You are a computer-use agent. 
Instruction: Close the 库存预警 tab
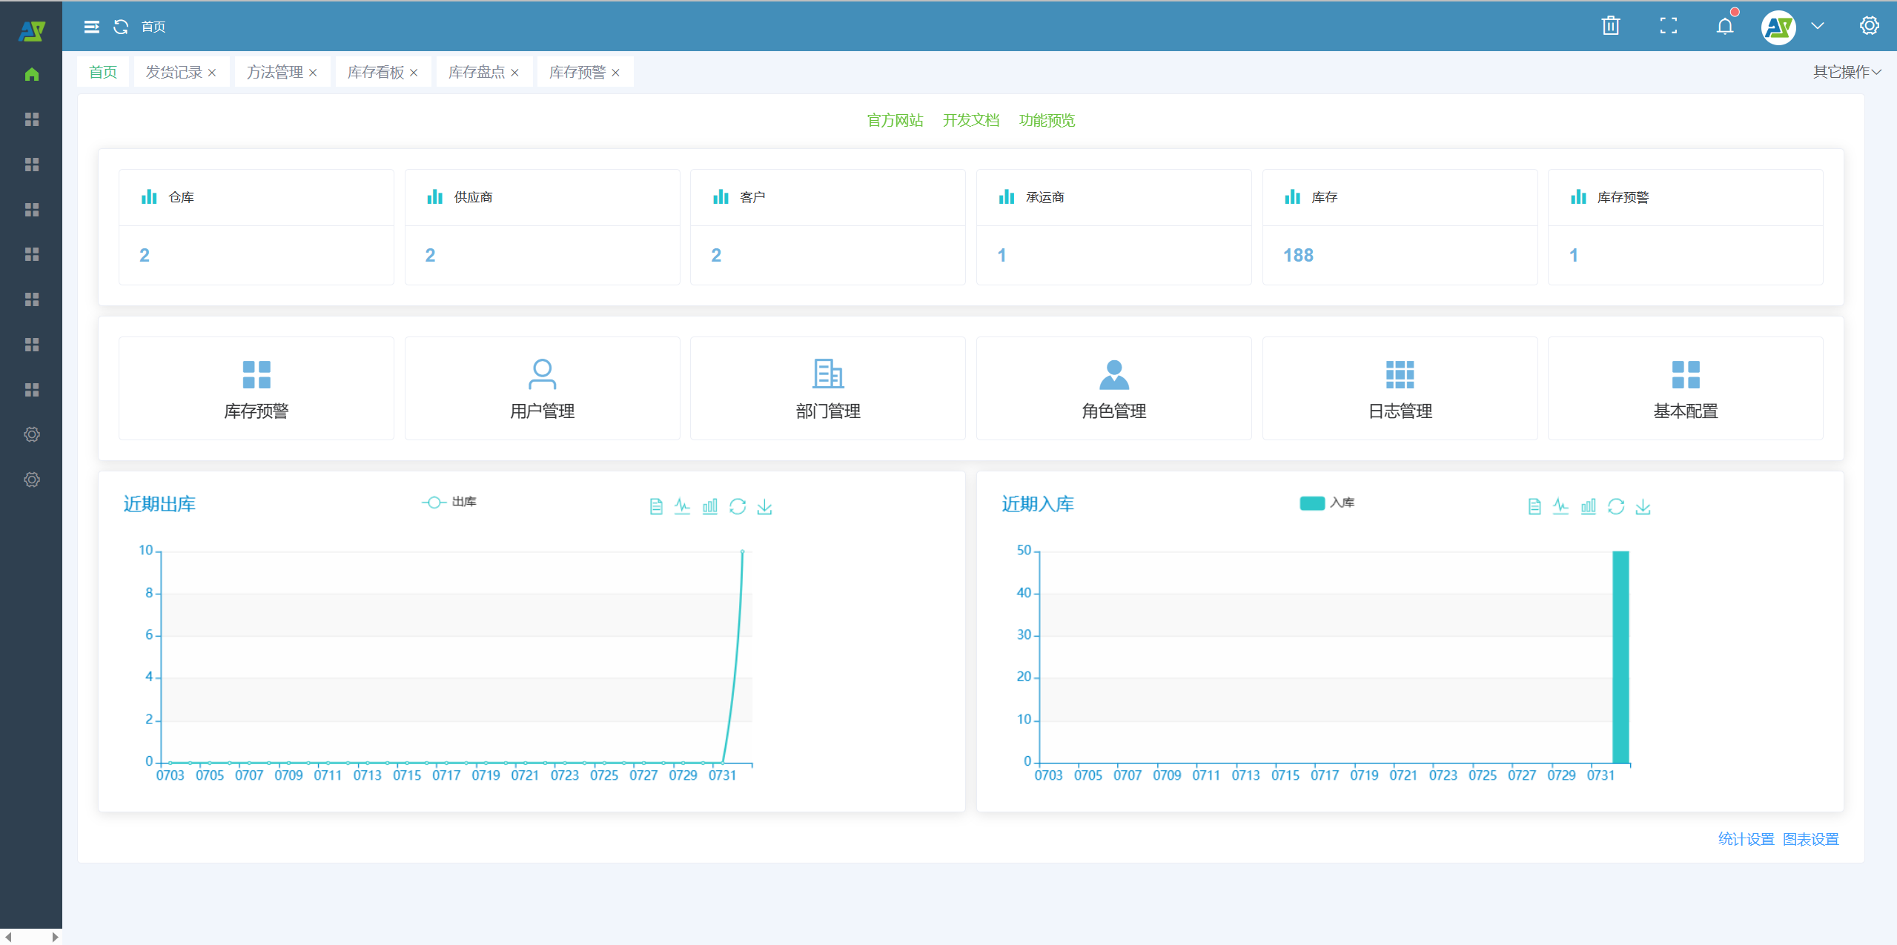pos(615,73)
